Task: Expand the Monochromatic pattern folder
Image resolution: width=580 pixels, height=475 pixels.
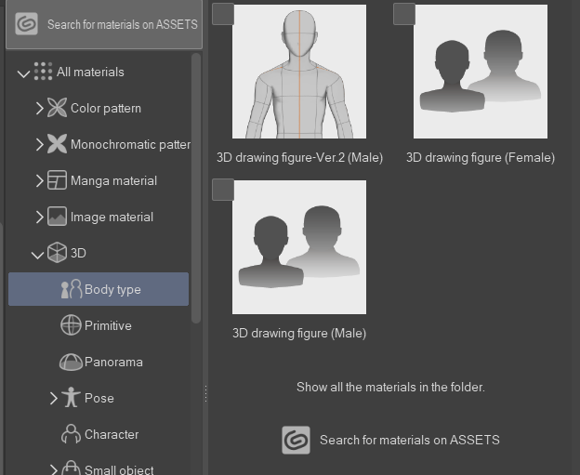Action: (40, 144)
